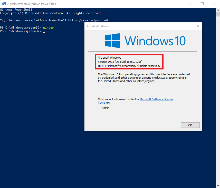This screenshot has width=220, height=188.
Task: Click the 'Terms' link continuation
Action: [x=102, y=103]
